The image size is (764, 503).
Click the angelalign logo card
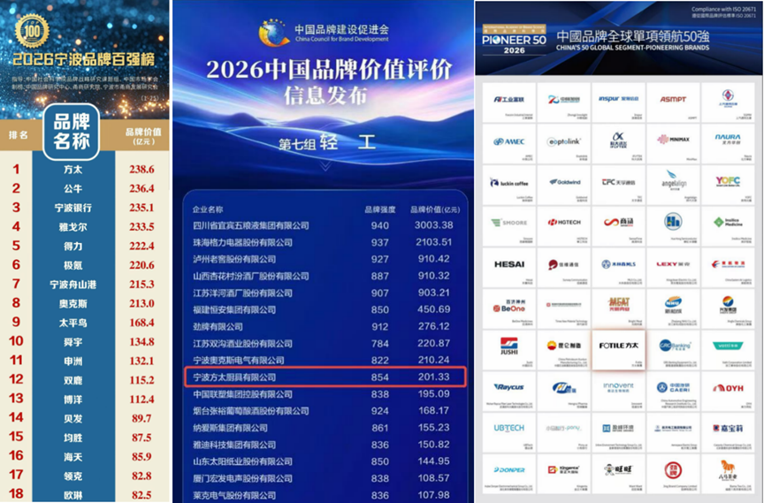tap(673, 185)
